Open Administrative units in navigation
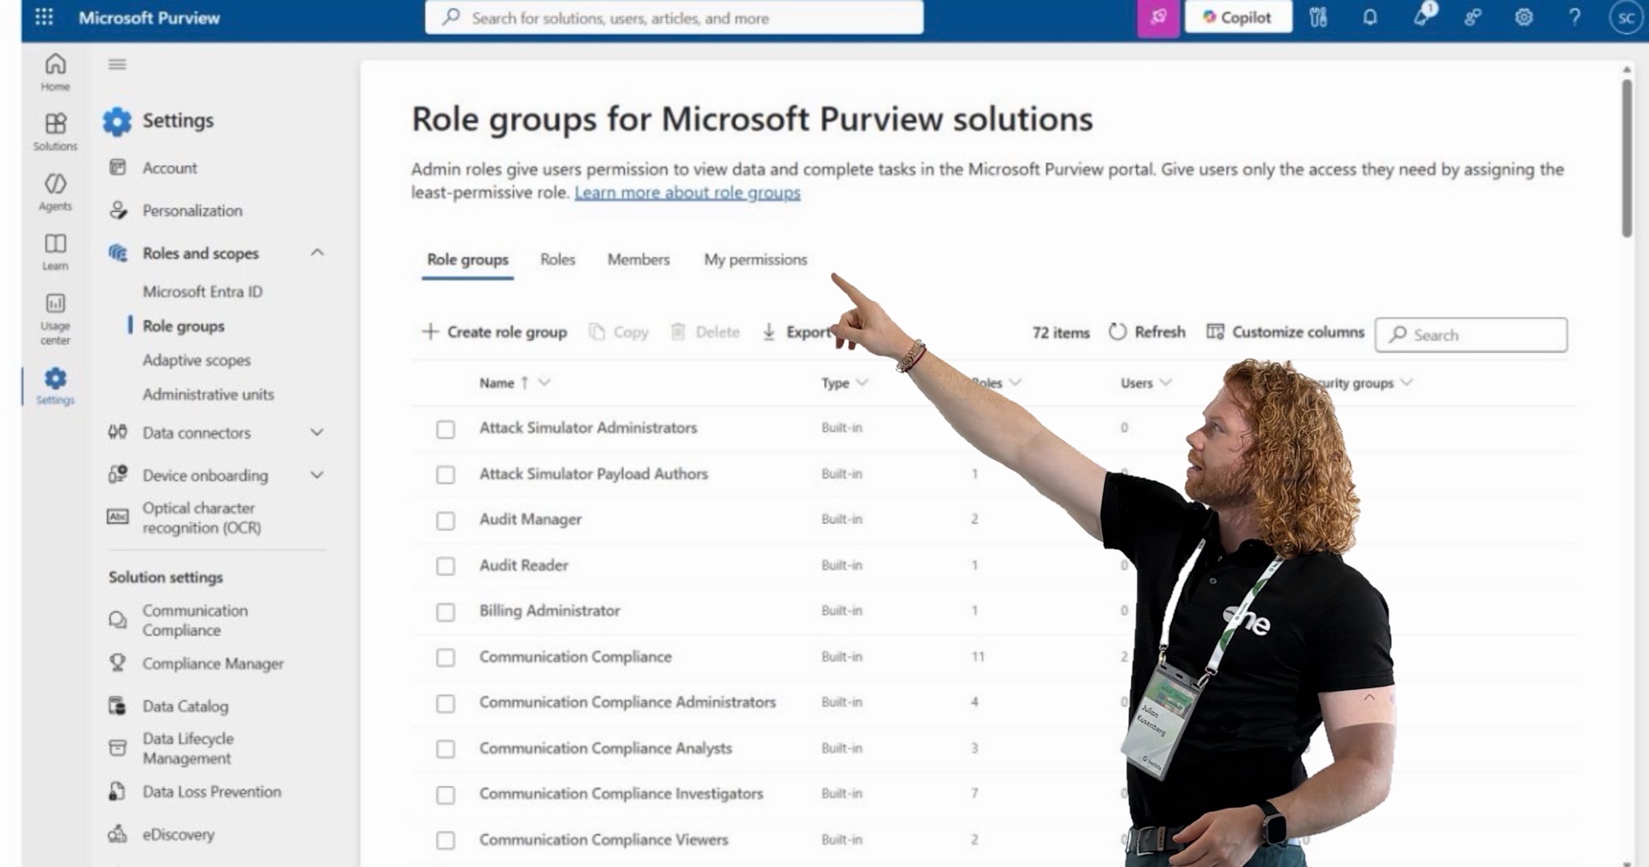The width and height of the screenshot is (1649, 867). tap(208, 395)
